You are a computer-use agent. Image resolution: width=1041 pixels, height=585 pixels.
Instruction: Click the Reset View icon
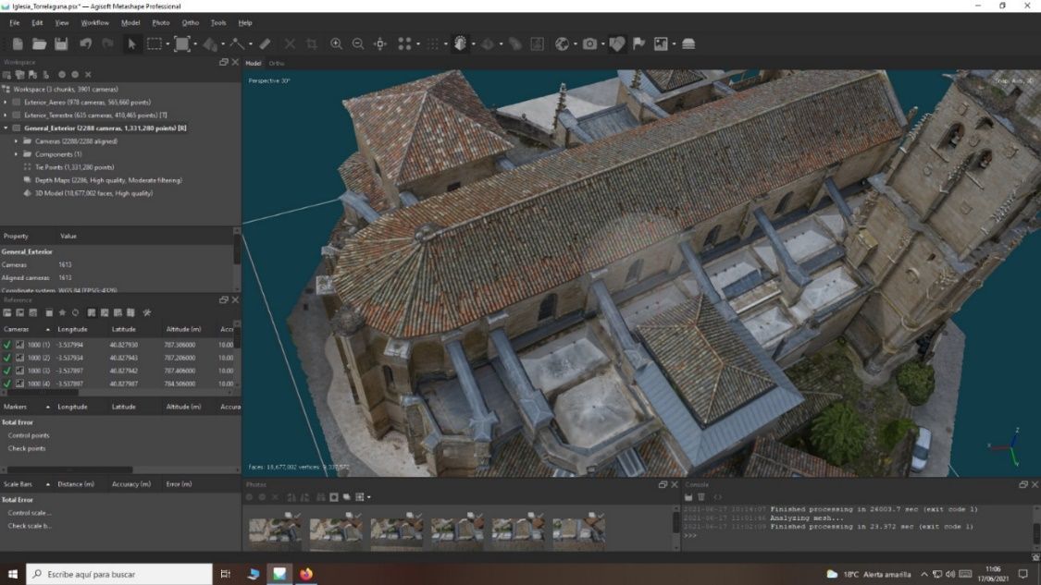coord(380,43)
